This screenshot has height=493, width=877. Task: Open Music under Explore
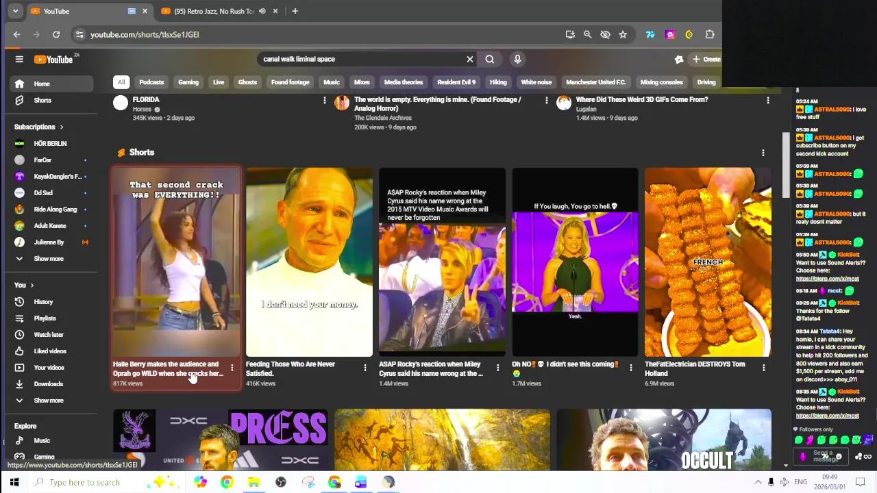tap(51, 441)
